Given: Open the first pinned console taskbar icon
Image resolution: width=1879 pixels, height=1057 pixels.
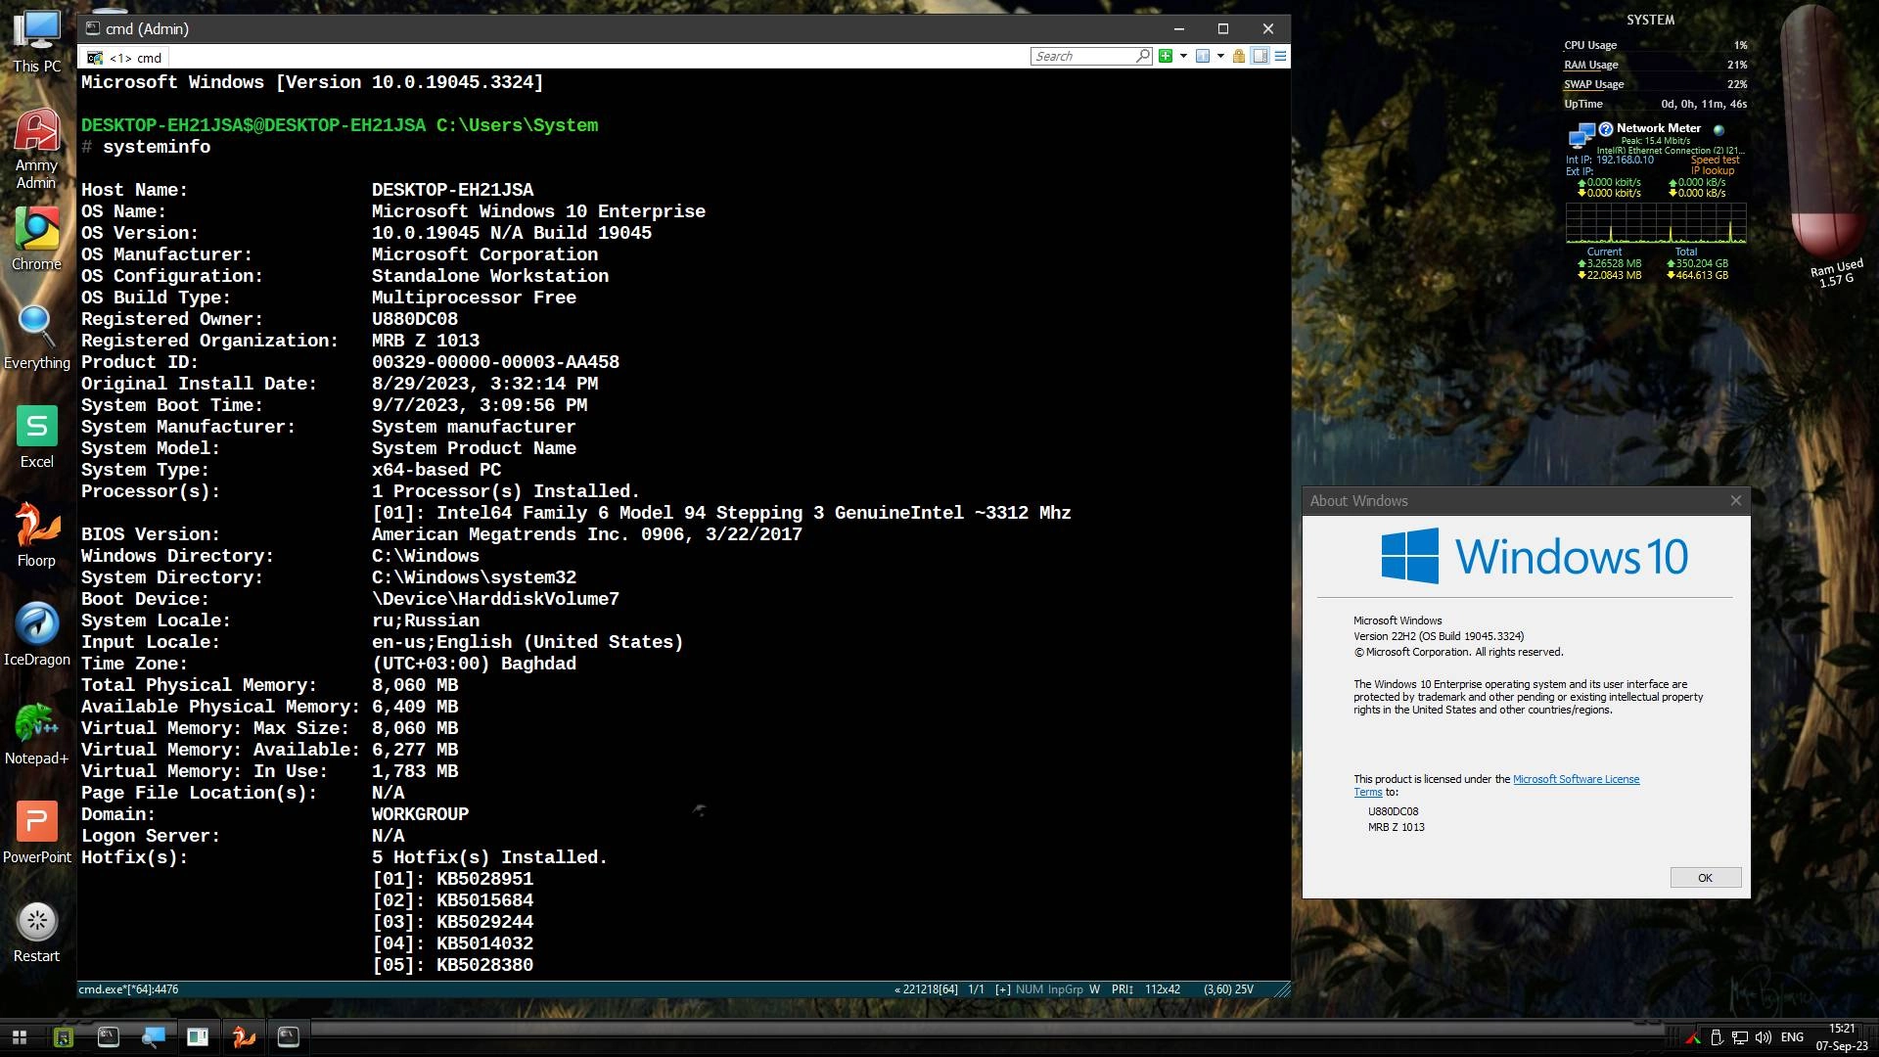Looking at the screenshot, I should 108,1036.
